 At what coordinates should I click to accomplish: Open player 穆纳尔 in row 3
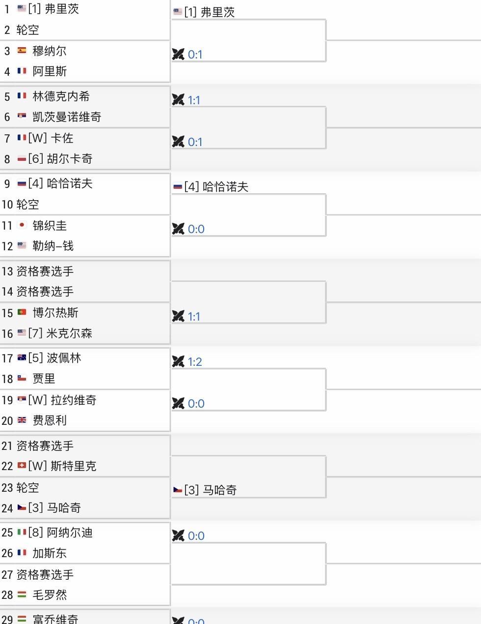[x=49, y=51]
